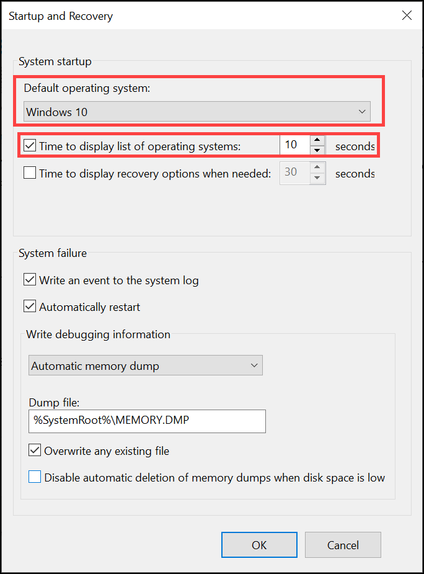Select Windows 10 in the operating system combo

coord(197,111)
